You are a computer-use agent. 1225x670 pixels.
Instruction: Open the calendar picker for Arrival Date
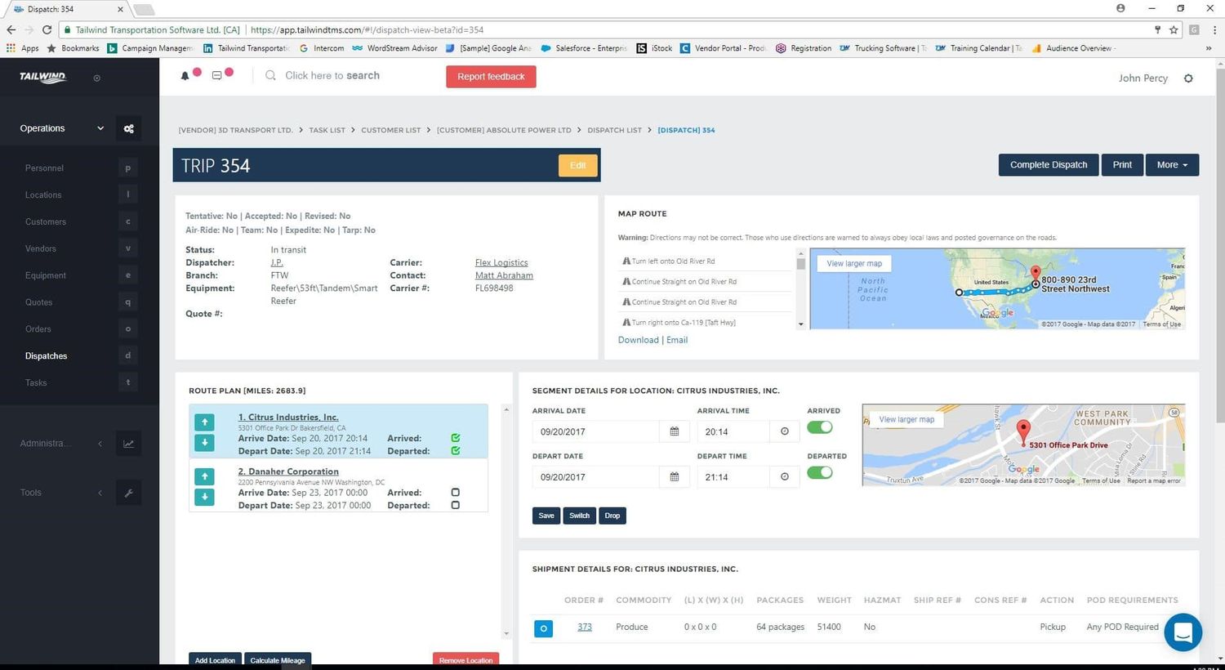(x=673, y=431)
